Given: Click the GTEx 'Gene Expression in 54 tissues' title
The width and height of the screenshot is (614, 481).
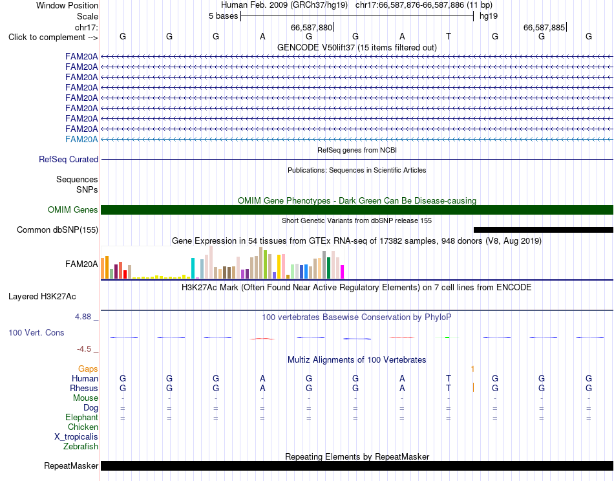Looking at the screenshot, I should [x=357, y=241].
